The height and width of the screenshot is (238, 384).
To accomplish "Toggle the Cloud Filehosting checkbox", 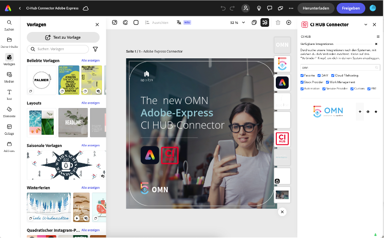I will (333, 76).
